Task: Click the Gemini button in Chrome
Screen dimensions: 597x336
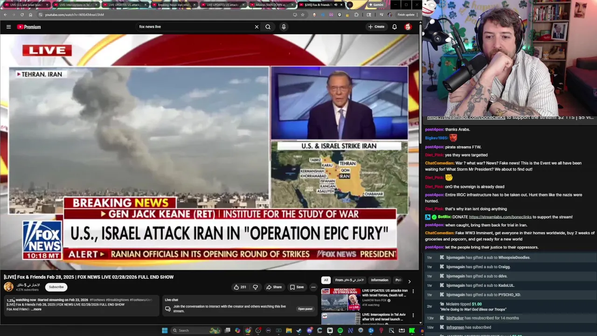Action: click(x=376, y=5)
